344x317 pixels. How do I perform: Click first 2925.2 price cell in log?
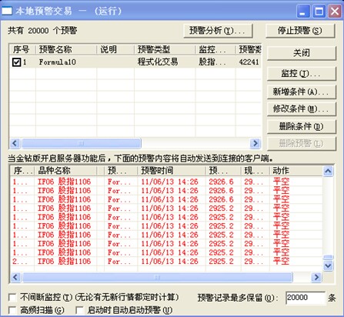pyautogui.click(x=221, y=209)
